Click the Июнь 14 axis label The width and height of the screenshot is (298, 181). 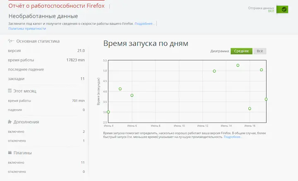(x=226, y=126)
